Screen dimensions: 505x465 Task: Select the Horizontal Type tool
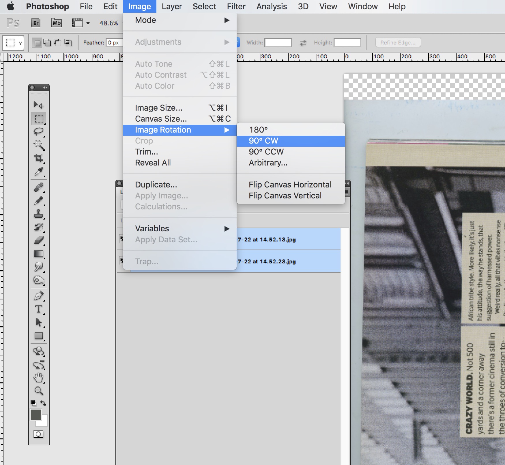pyautogui.click(x=38, y=309)
